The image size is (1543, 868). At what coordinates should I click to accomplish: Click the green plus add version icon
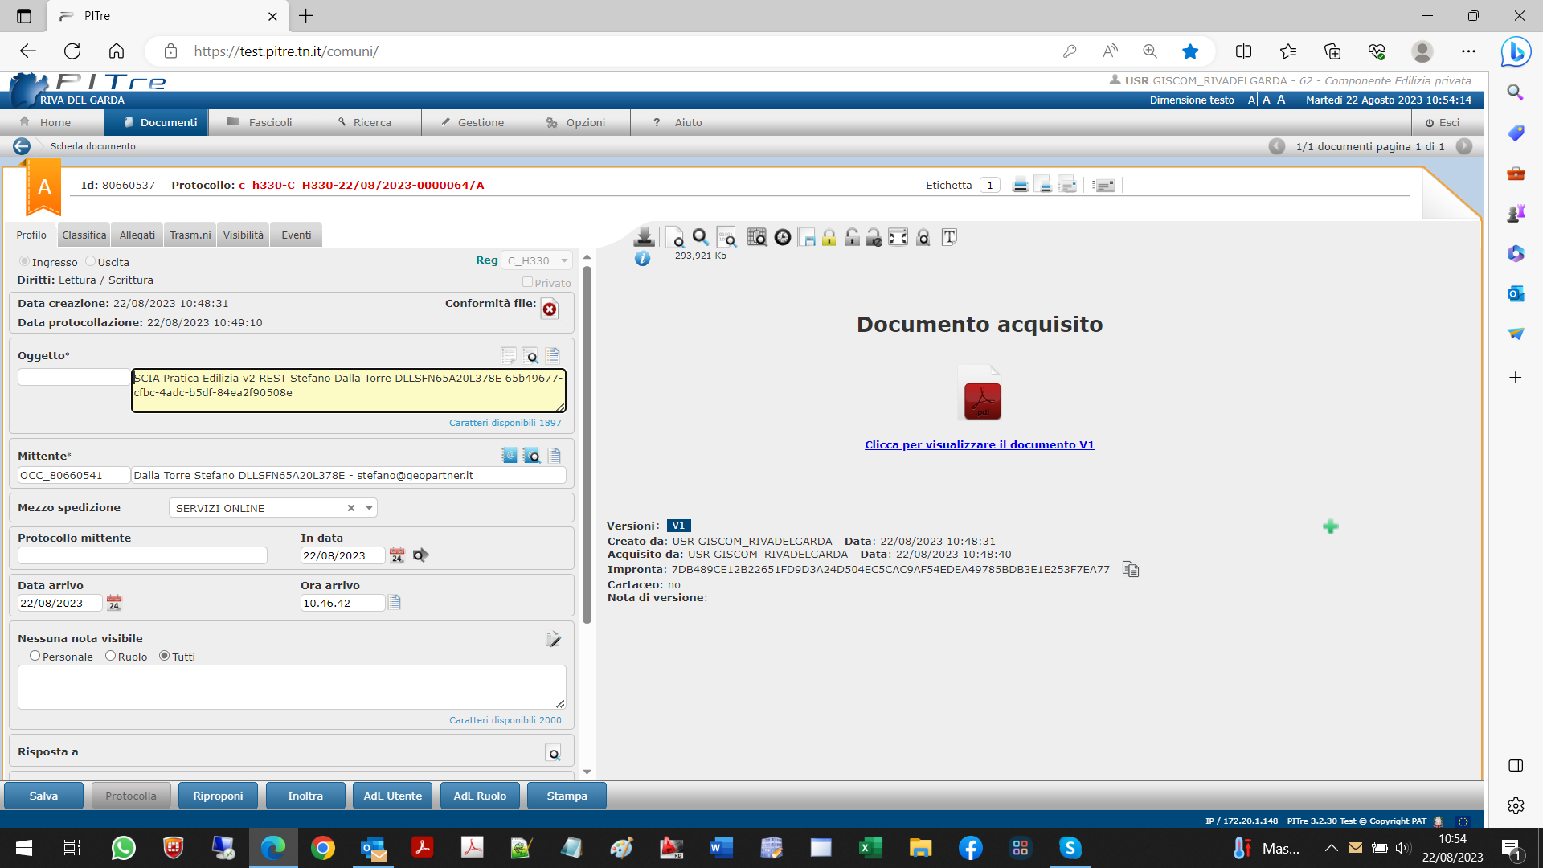pyautogui.click(x=1331, y=526)
